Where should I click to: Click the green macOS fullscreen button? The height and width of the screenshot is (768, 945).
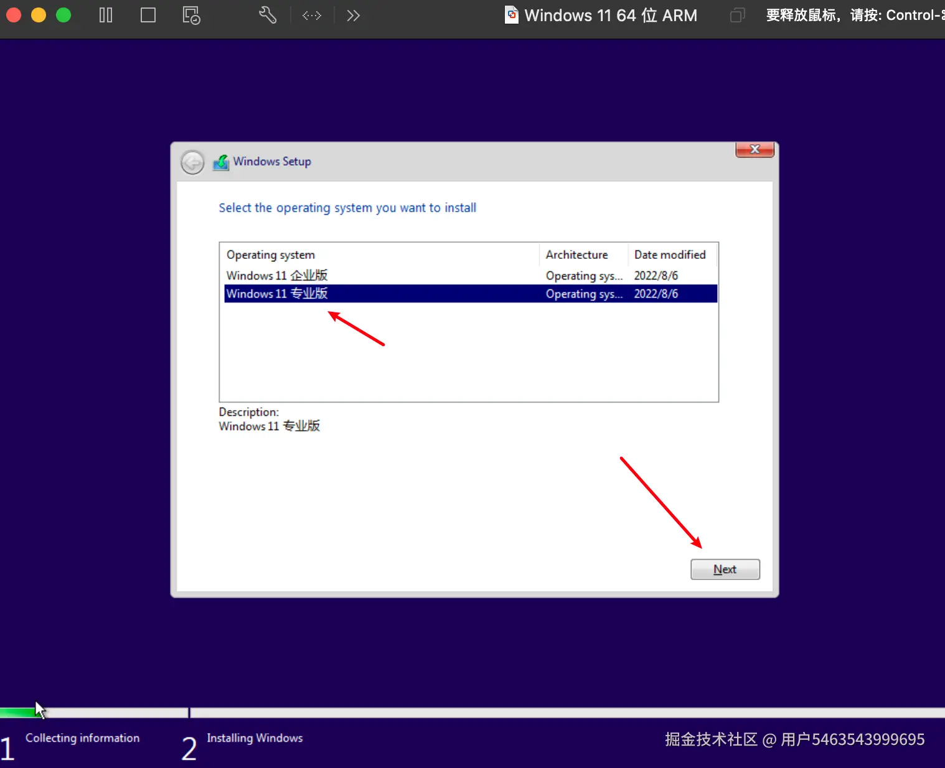[x=63, y=15]
